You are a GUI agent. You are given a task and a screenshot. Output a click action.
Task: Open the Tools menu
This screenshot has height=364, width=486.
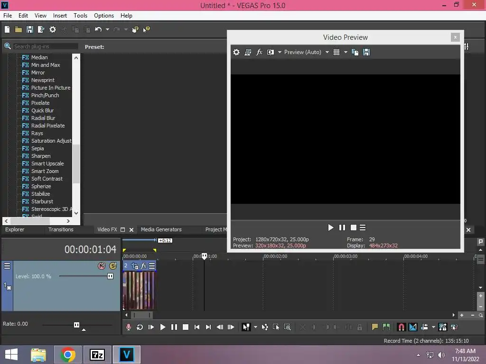[x=80, y=16]
